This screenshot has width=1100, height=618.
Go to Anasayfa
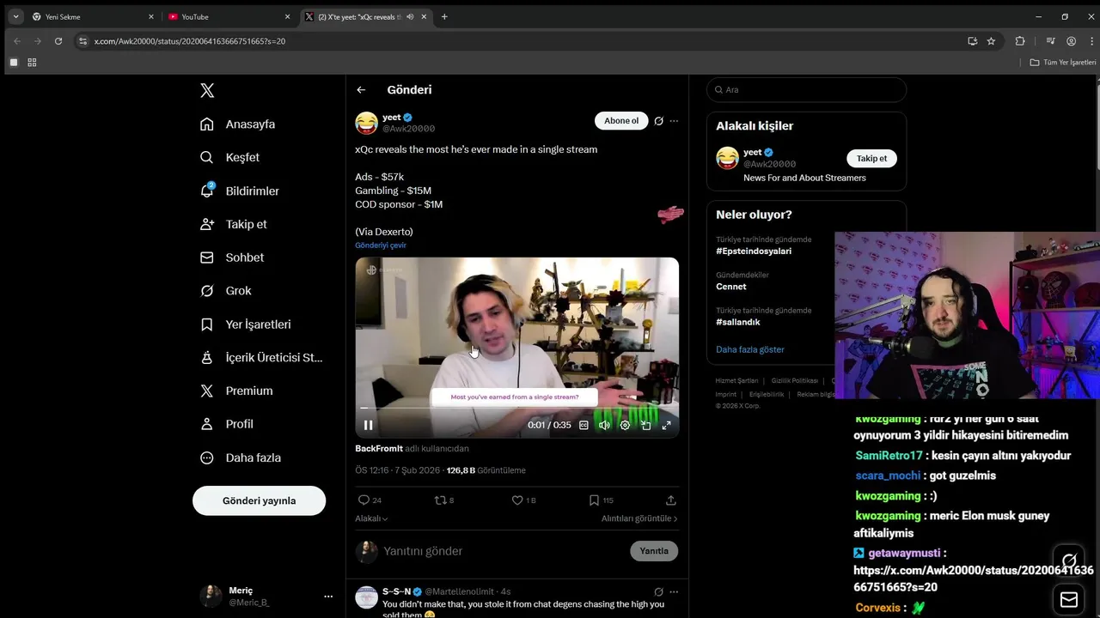tap(238, 124)
